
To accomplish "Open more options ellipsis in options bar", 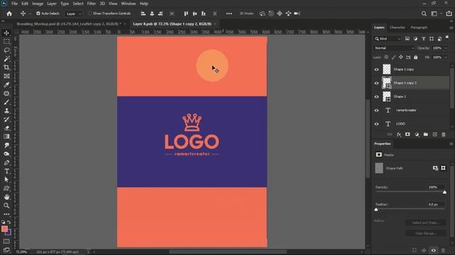I will [229, 13].
